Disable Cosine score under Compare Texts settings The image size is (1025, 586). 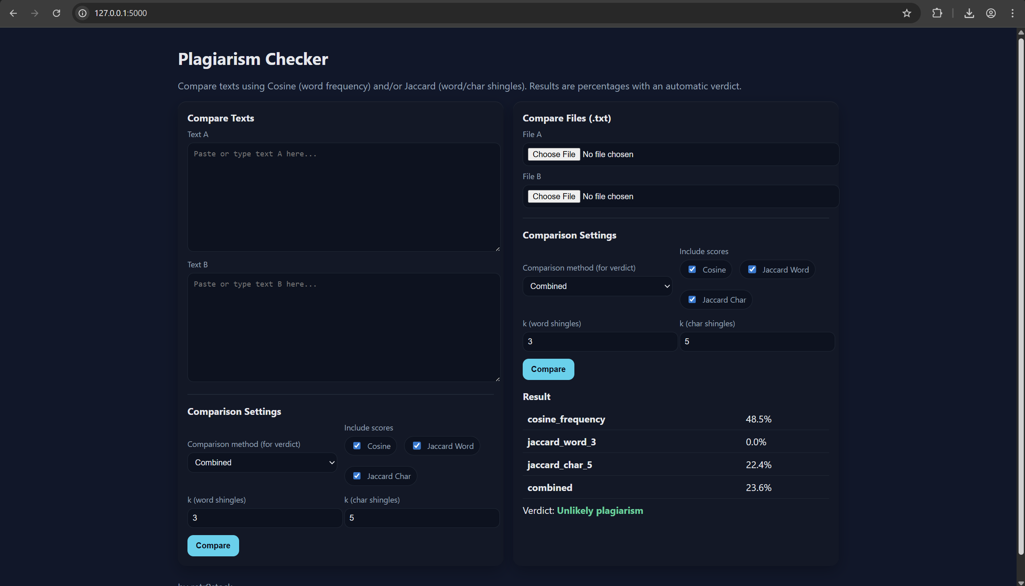pos(356,446)
